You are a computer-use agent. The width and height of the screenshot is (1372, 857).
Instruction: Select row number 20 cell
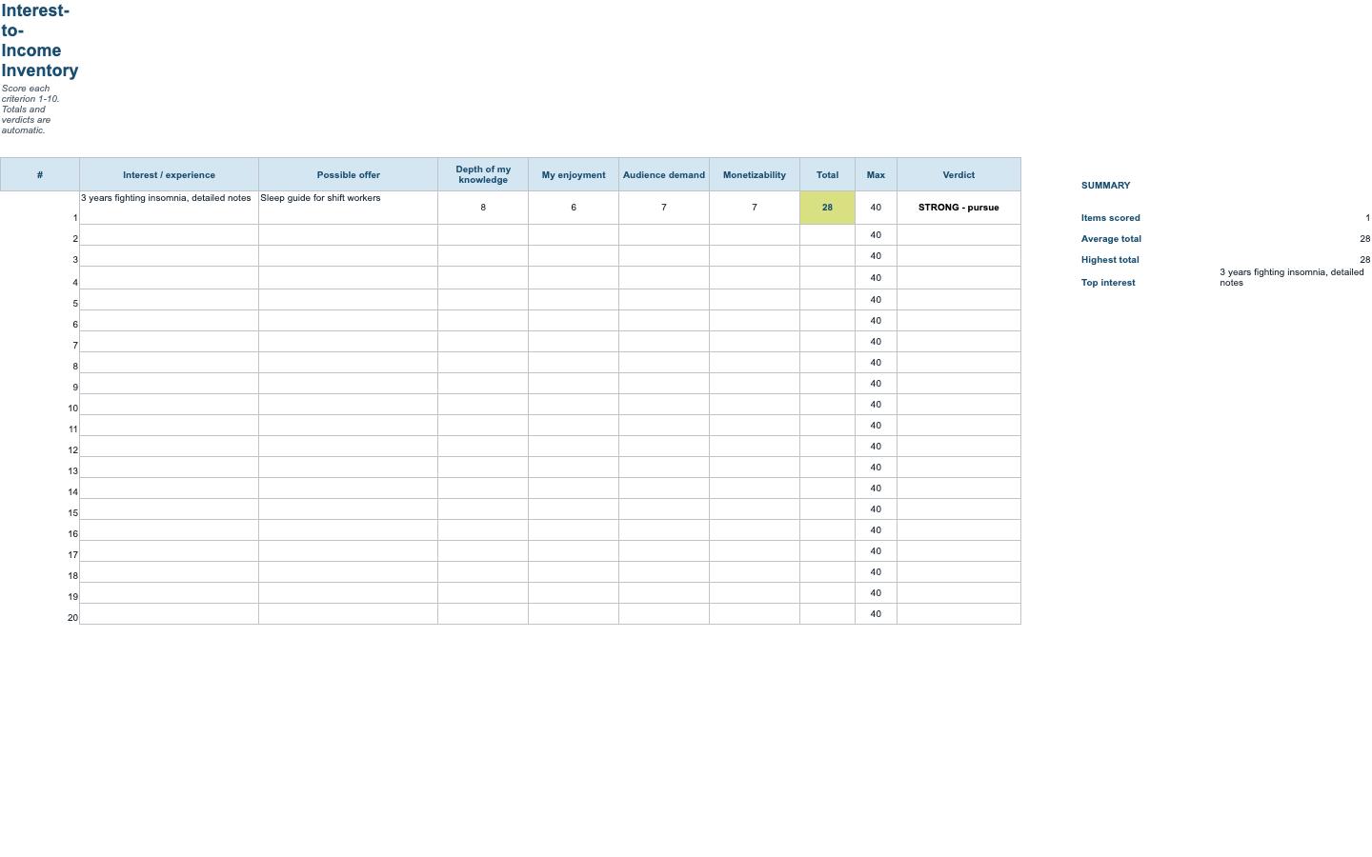(x=40, y=614)
